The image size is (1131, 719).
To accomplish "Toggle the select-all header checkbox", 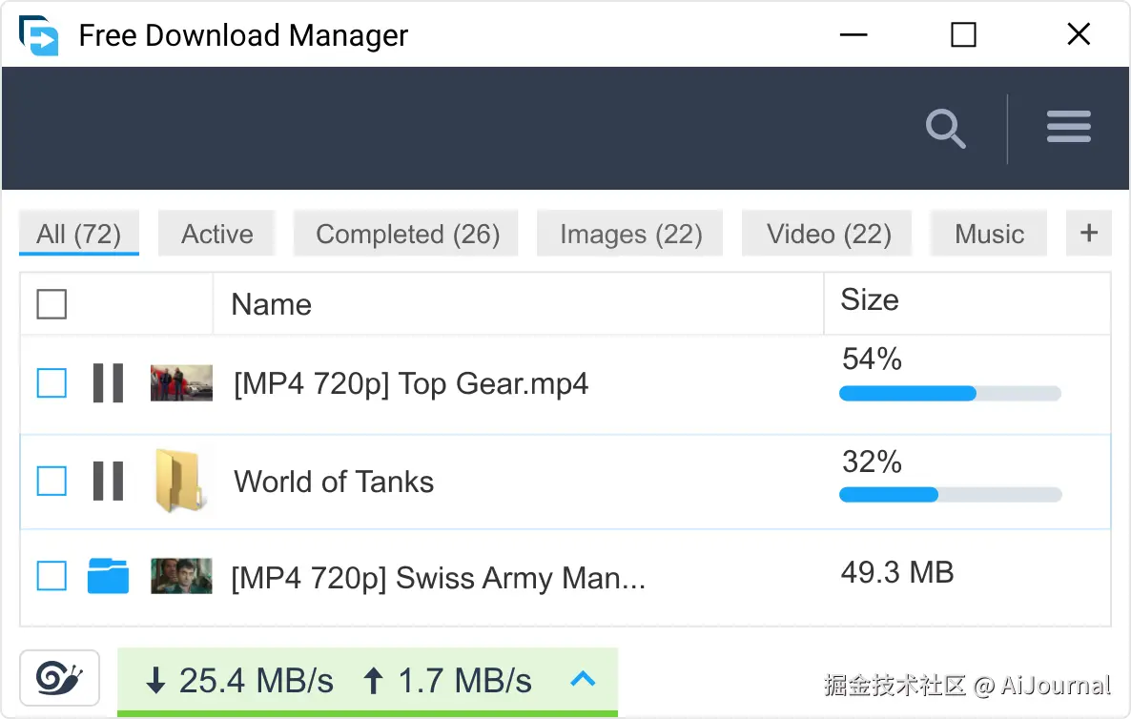I will coord(51,304).
